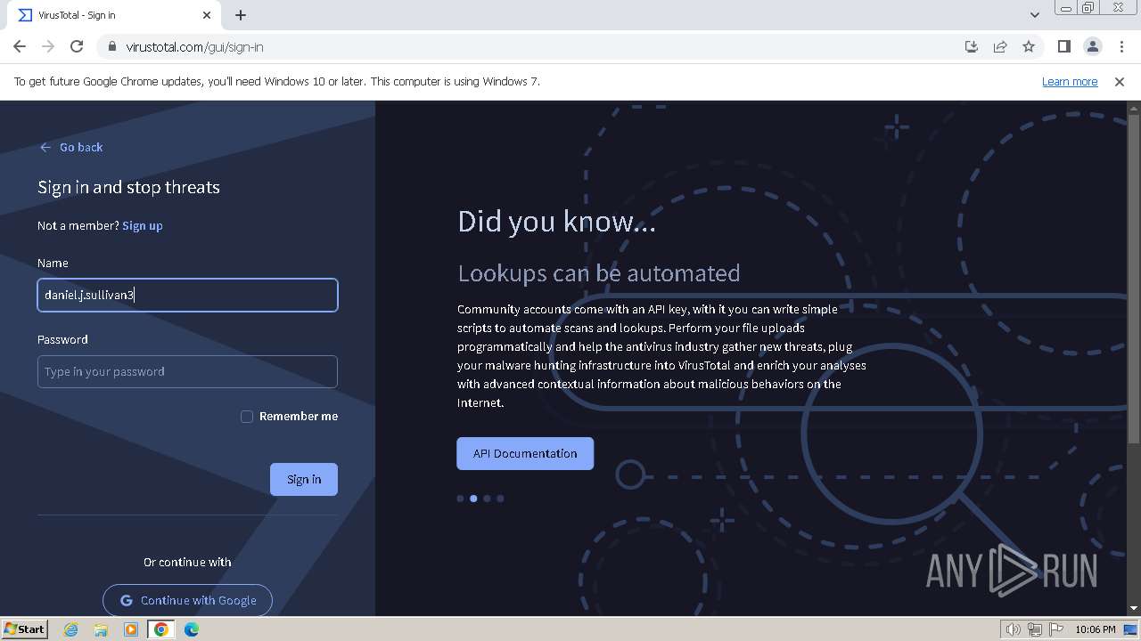Focus the Name input field
This screenshot has width=1141, height=641.
[187, 295]
